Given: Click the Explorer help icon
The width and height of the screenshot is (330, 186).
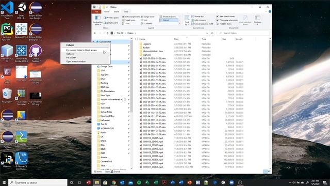Looking at the screenshot, I should tap(270, 11).
